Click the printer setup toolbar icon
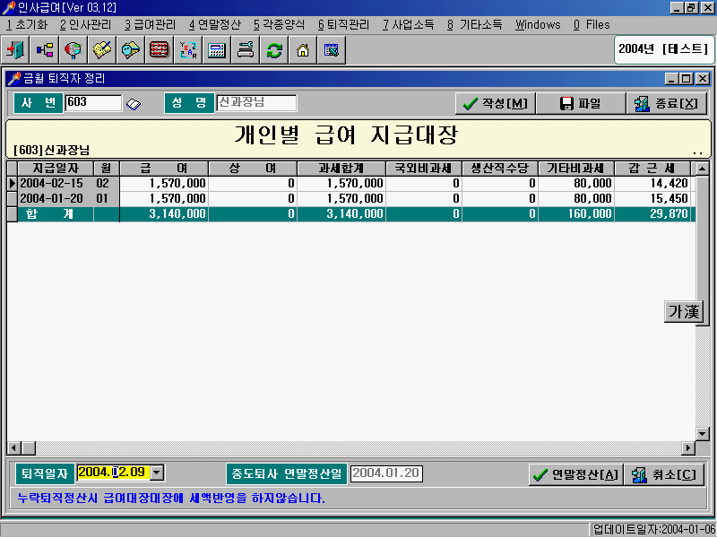Viewport: 717px width, 538px height. click(x=244, y=49)
